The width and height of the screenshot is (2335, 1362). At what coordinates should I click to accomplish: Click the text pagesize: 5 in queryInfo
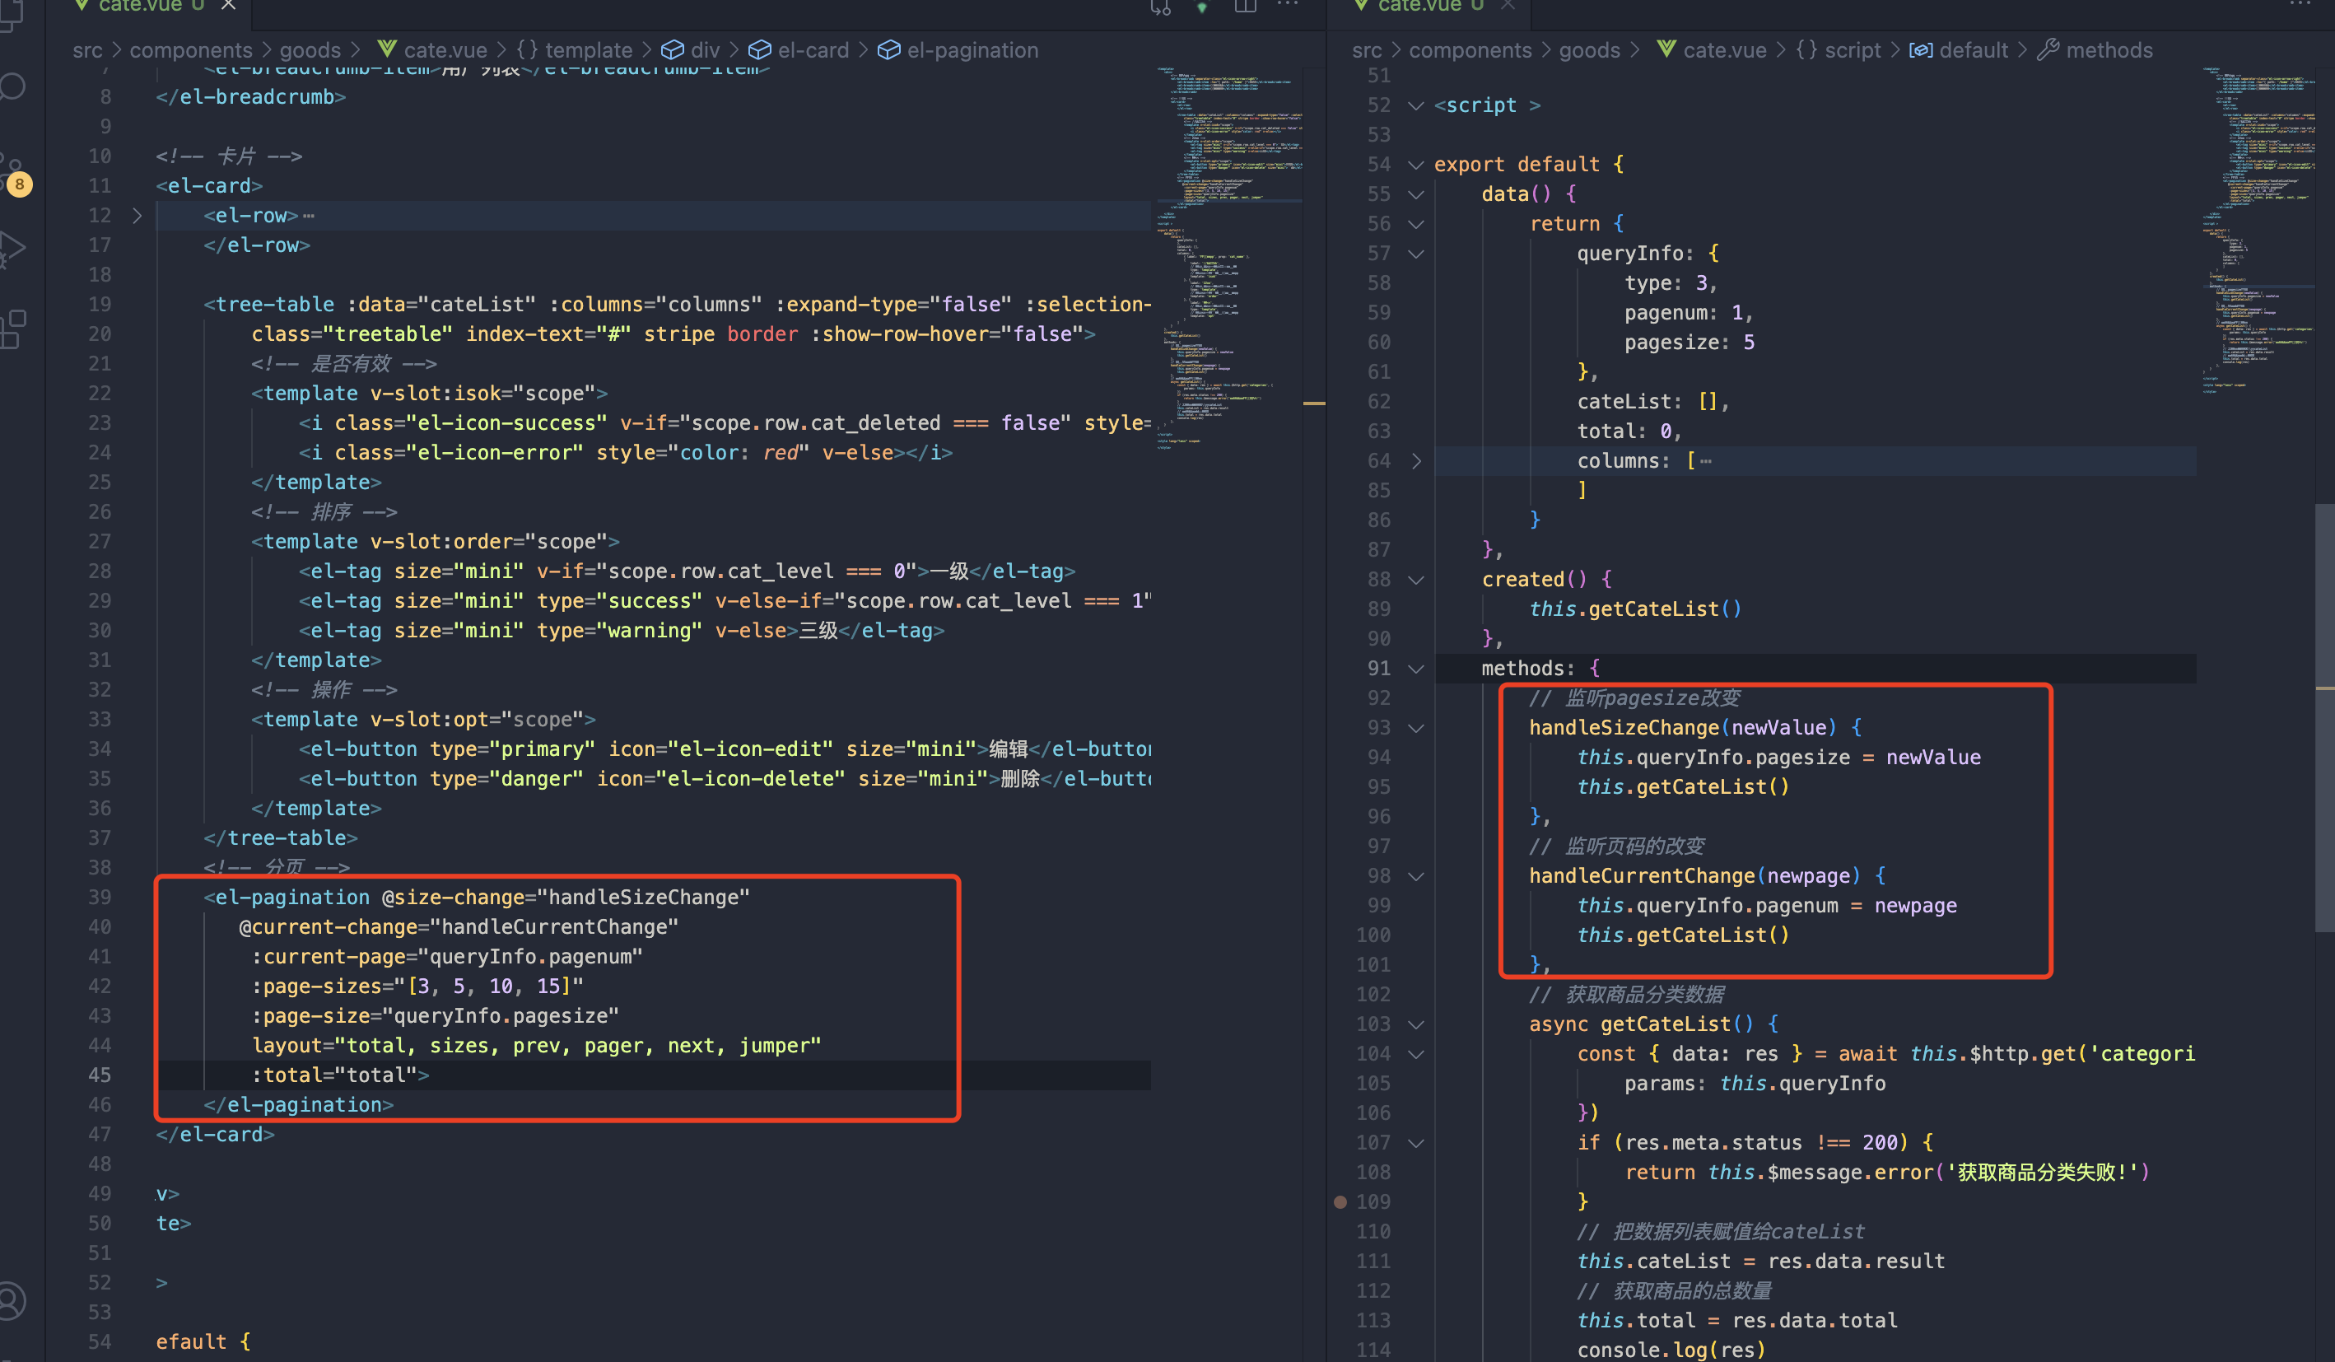point(1689,343)
